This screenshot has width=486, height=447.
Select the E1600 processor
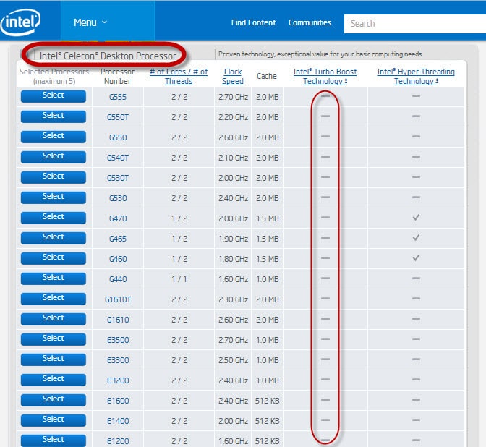click(x=53, y=400)
